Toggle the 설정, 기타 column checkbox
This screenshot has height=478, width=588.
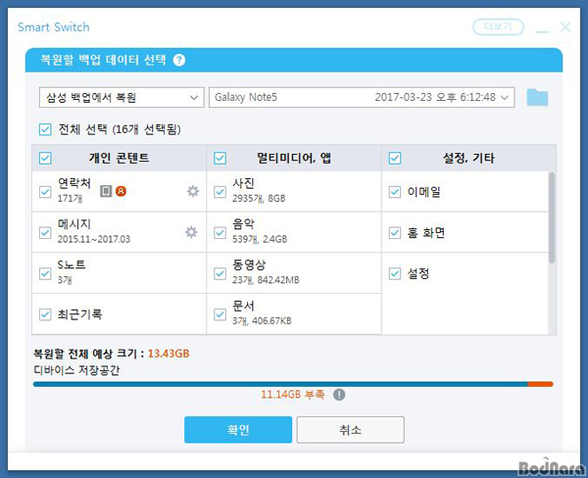[395, 159]
